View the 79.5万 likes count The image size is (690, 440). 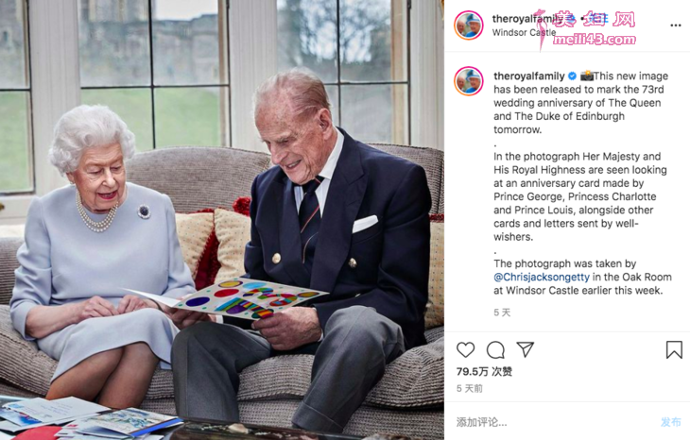tap(484, 372)
